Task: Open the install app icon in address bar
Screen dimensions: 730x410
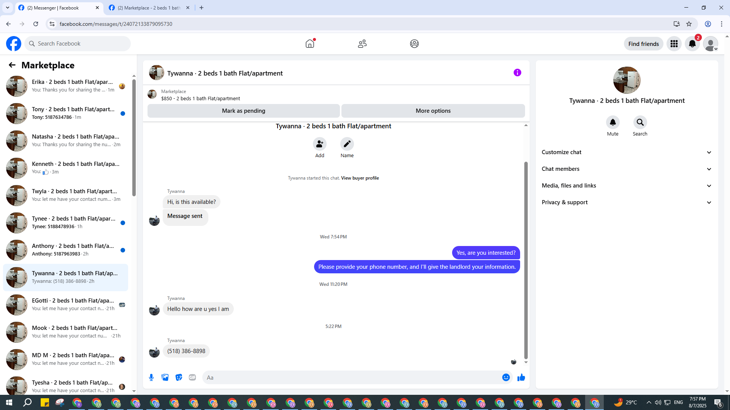Action: 676,24
